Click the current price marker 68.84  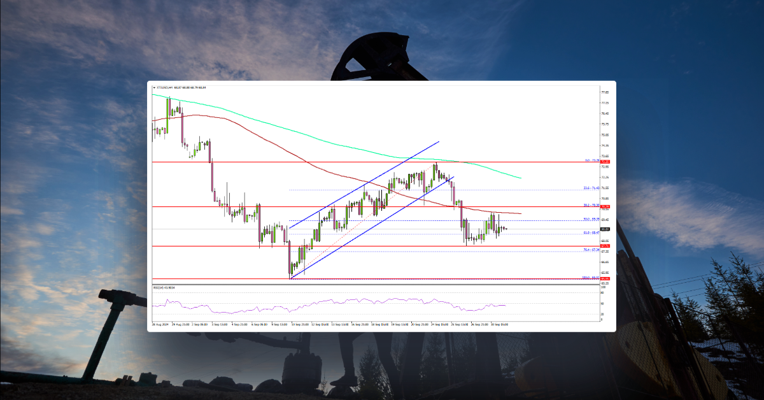coord(605,229)
